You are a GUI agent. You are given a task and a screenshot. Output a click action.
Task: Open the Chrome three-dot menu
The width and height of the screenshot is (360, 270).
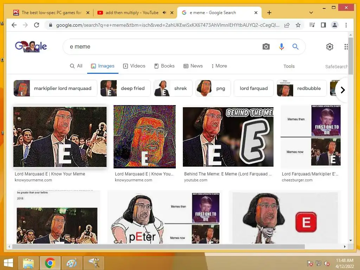(346, 25)
